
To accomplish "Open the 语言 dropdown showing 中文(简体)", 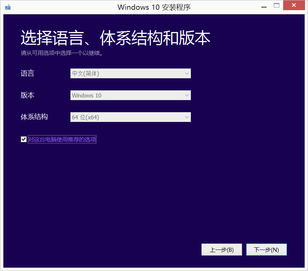I will click(x=130, y=73).
